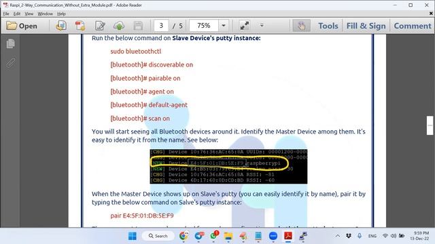435x244 pixels.
Task: Open the View menu
Action: [x=29, y=14]
